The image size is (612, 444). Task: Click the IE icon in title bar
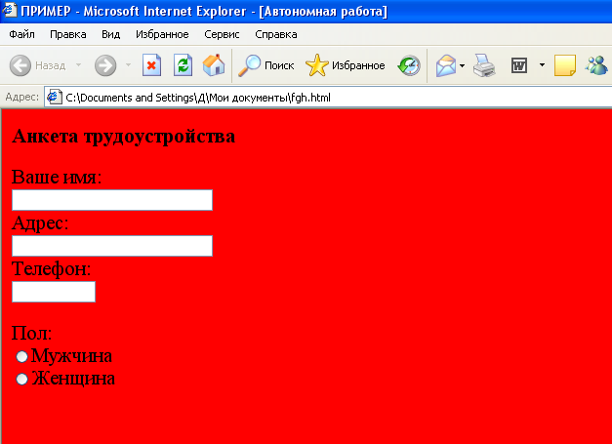tap(10, 10)
